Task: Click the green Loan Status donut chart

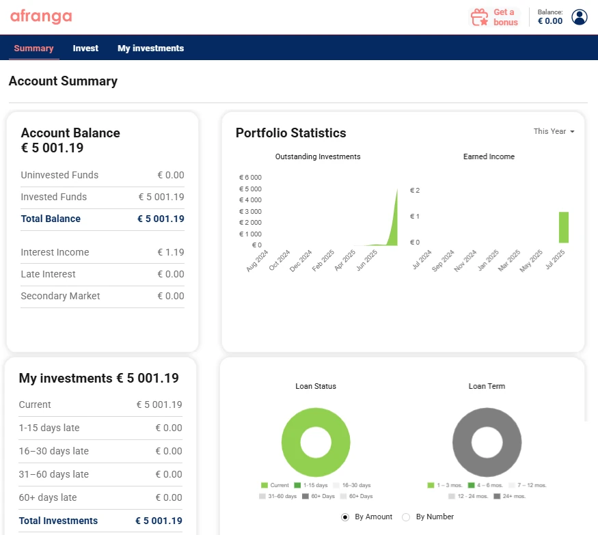Action: click(x=315, y=424)
